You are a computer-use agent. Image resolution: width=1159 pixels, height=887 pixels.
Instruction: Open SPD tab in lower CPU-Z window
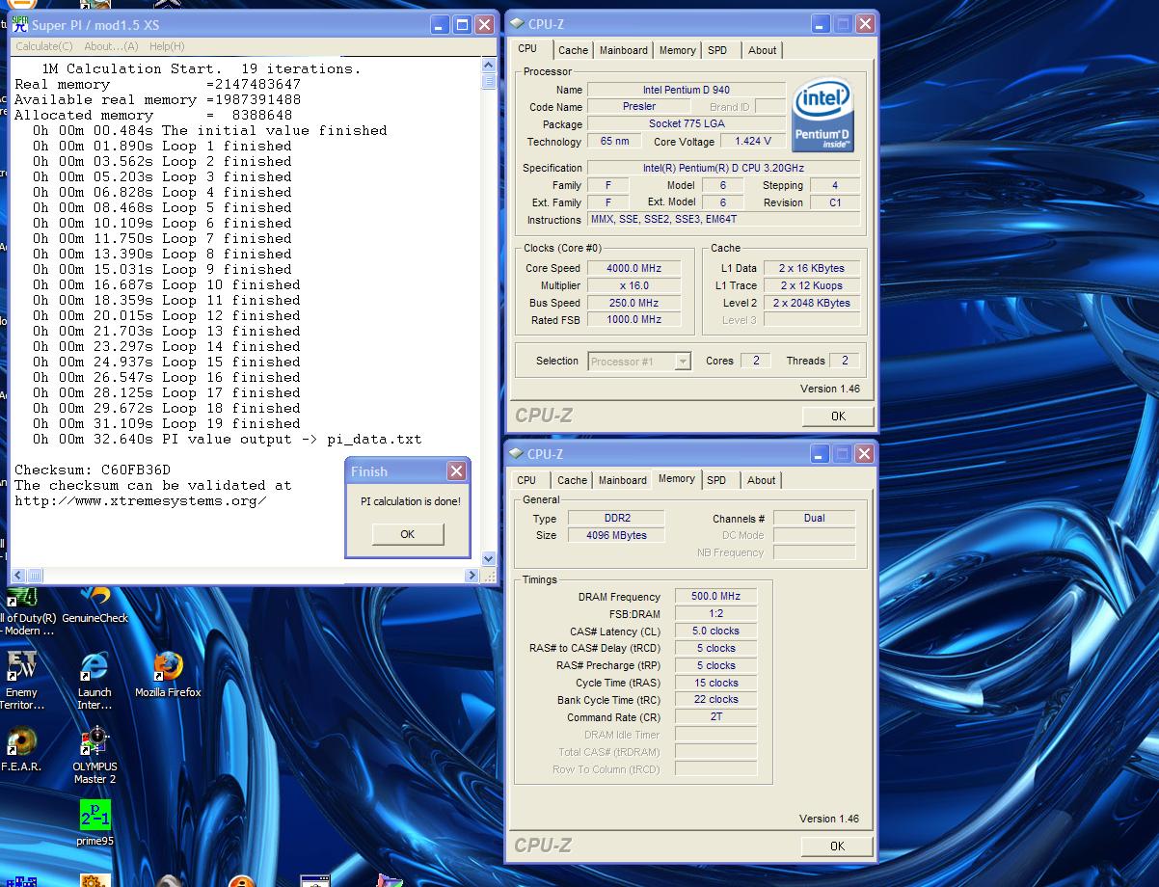[x=716, y=480]
